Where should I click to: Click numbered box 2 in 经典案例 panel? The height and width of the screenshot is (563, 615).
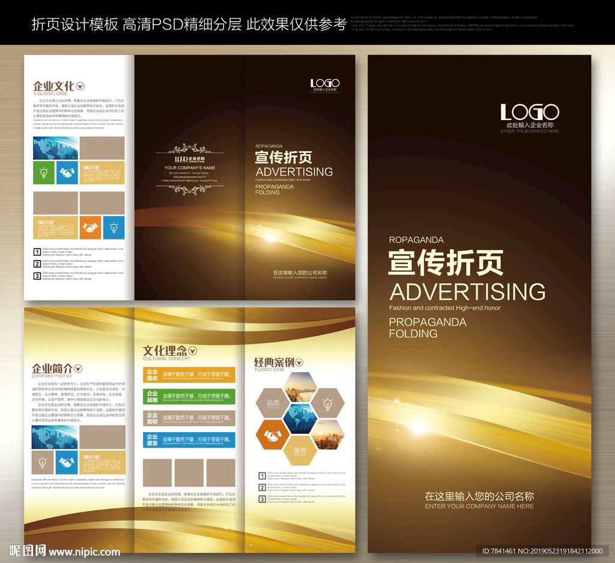pos(262,488)
